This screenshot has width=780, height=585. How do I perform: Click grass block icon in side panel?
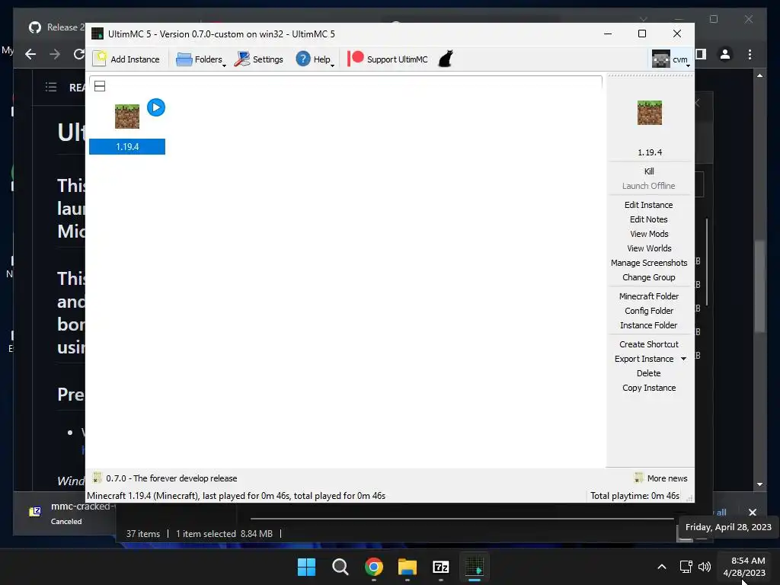[650, 113]
